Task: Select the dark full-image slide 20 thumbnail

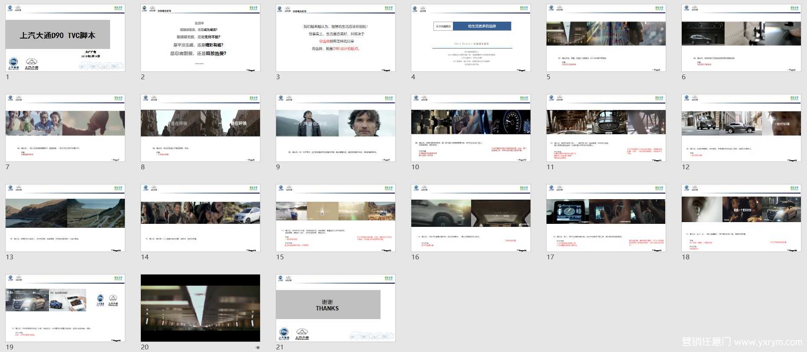Action: click(201, 308)
